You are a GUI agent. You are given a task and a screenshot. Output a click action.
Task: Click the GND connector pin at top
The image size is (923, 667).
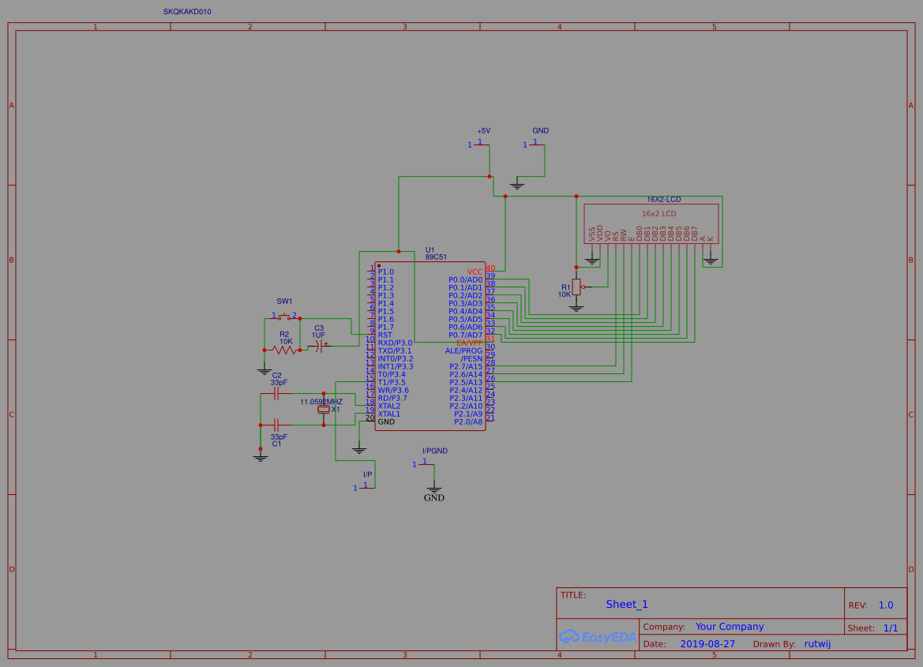[535, 144]
